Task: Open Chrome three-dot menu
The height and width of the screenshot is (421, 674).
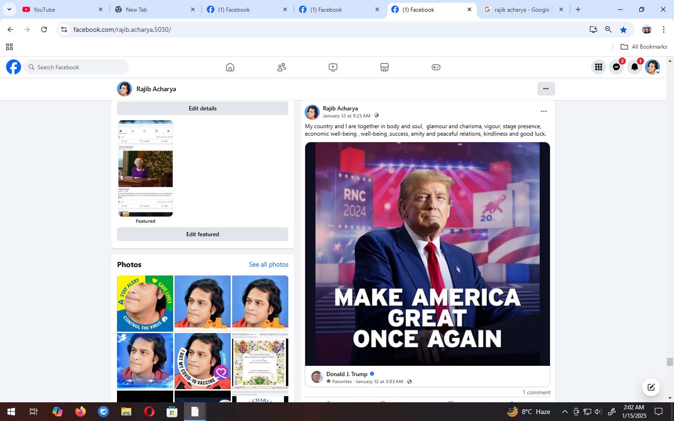Action: [x=664, y=29]
